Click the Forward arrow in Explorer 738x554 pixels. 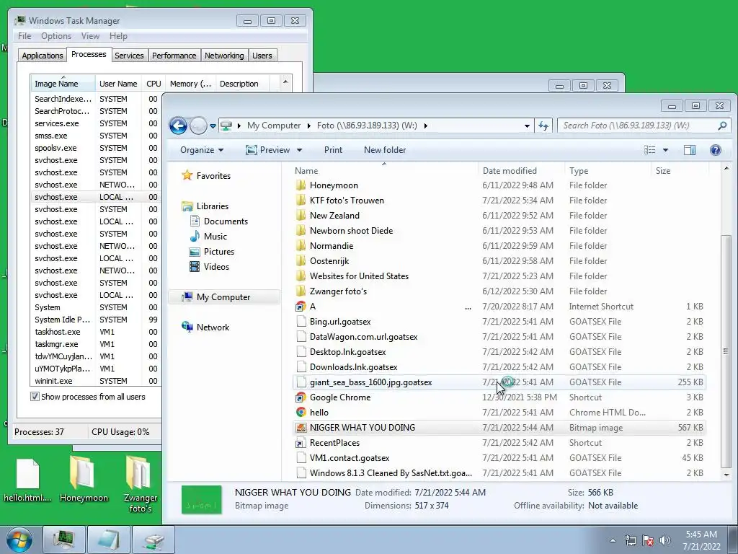tap(198, 126)
